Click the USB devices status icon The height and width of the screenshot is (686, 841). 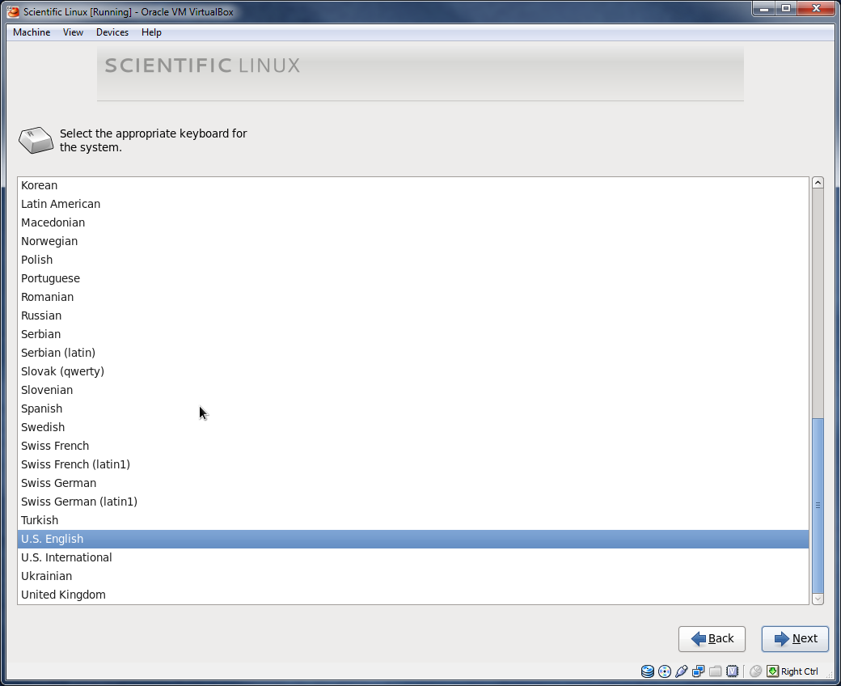coord(681,671)
